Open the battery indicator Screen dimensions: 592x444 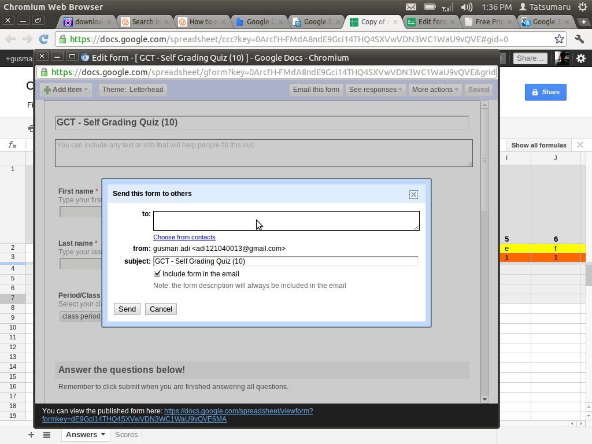point(430,7)
